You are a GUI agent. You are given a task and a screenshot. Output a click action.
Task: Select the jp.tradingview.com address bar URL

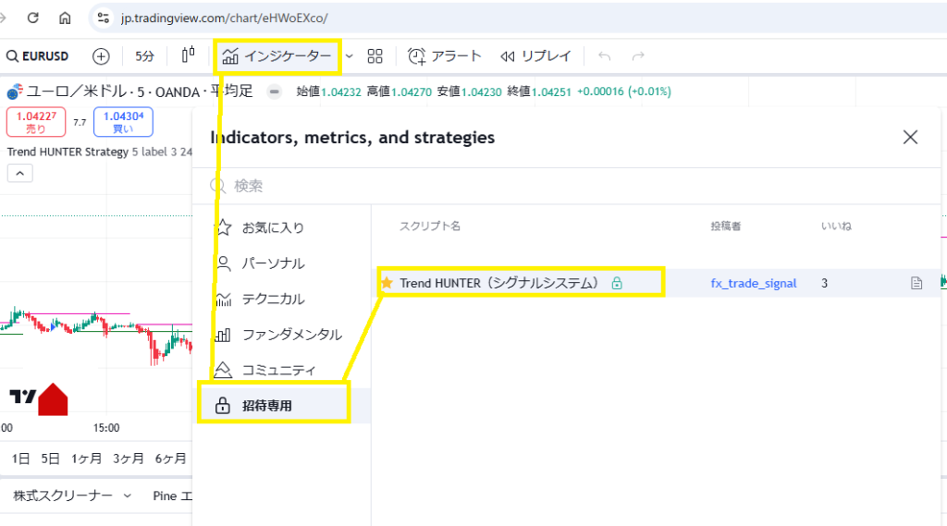224,18
